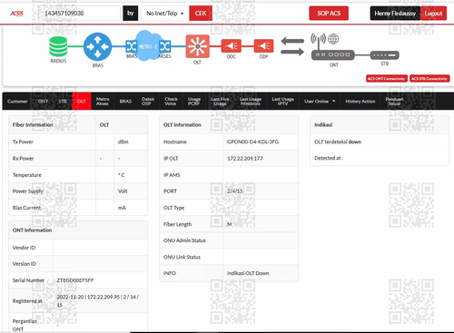Click the 'by' label button
The image size is (454, 333).
click(x=131, y=14)
